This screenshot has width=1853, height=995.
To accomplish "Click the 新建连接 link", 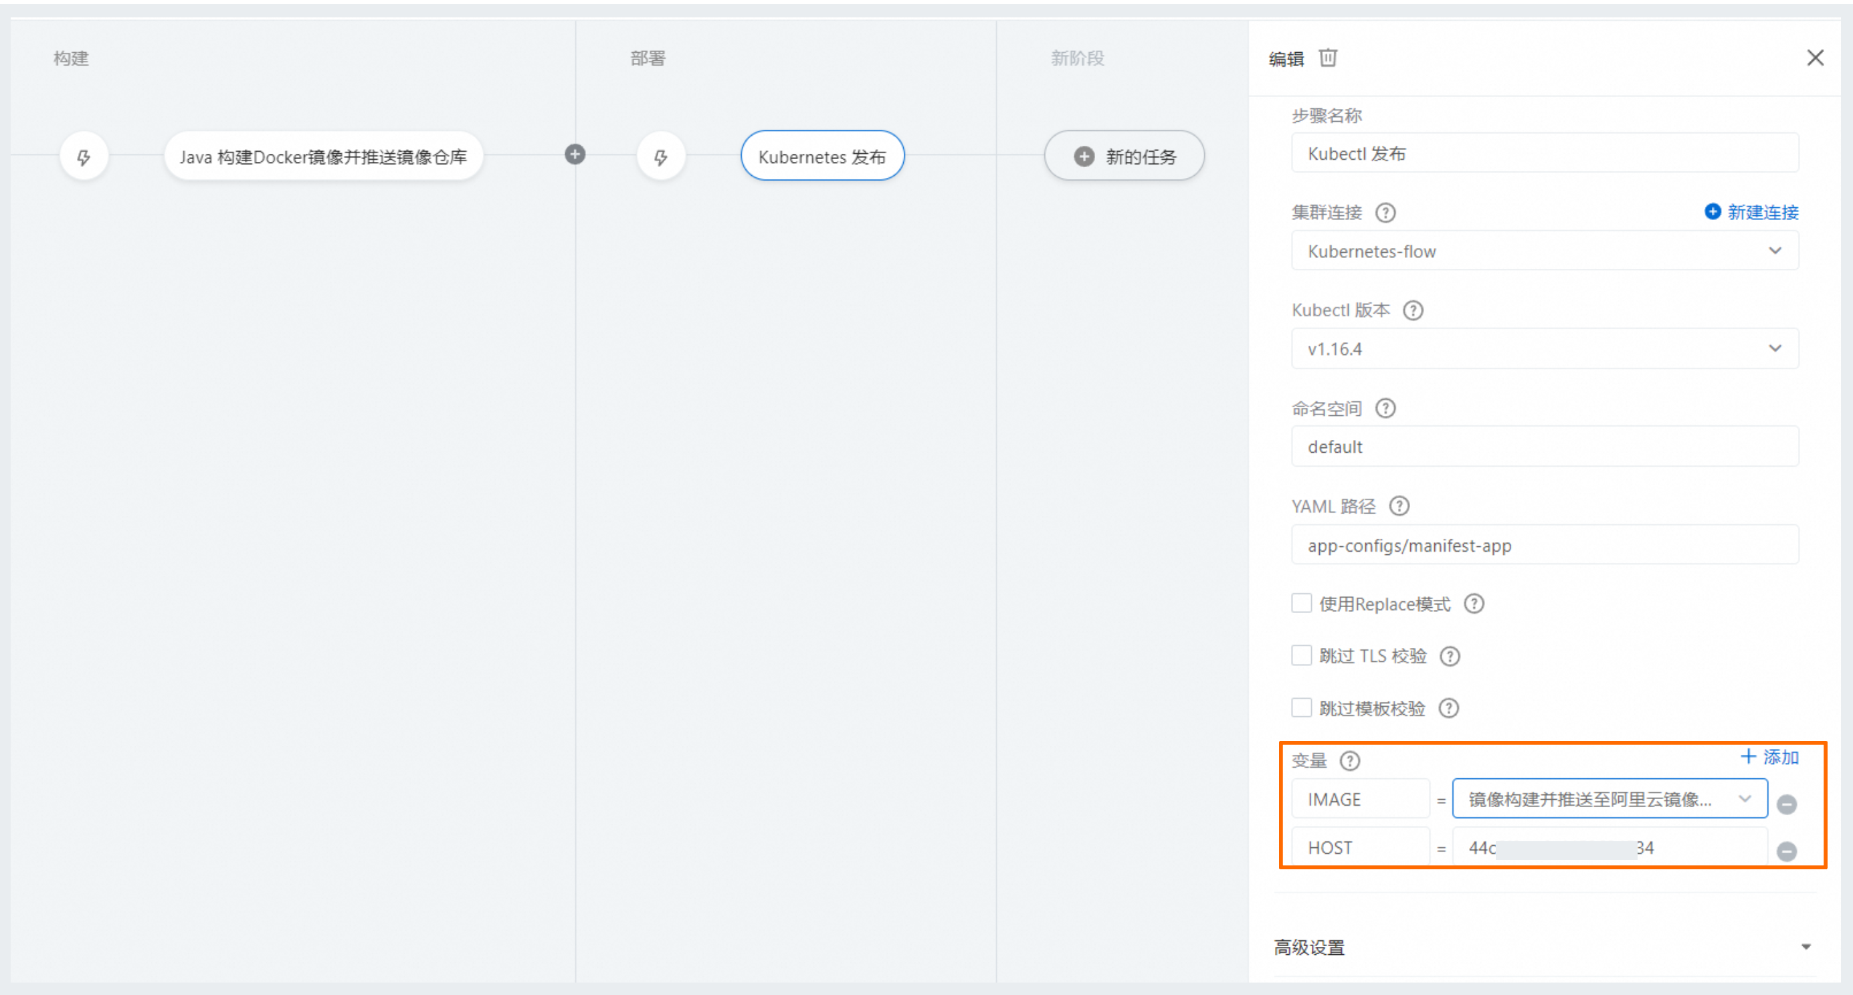I will tap(1751, 212).
